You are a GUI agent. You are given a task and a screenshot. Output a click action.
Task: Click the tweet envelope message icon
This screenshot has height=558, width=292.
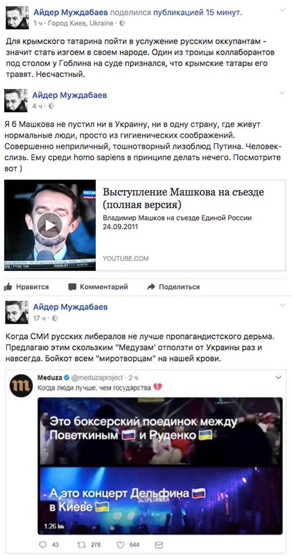click(x=159, y=544)
